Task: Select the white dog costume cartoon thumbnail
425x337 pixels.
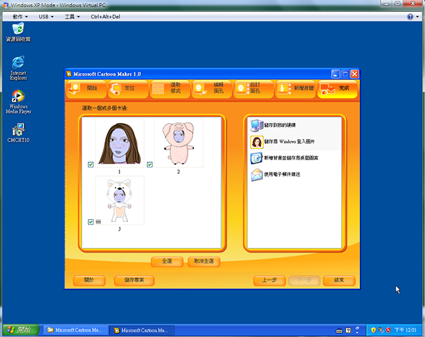Action: click(x=120, y=201)
